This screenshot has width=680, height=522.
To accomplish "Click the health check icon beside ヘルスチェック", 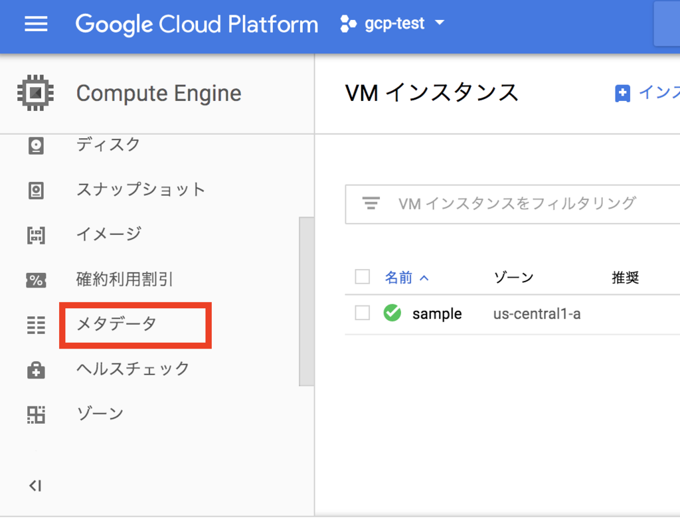I will (36, 371).
